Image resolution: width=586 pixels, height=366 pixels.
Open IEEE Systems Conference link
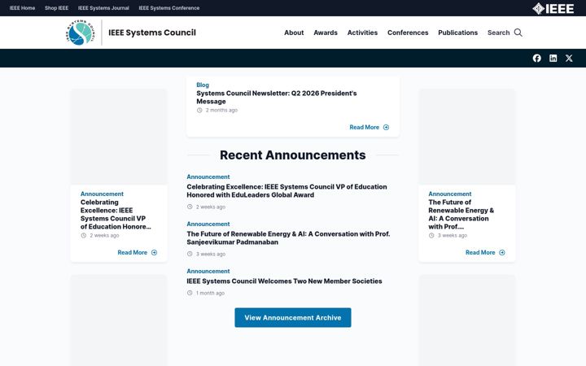169,8
